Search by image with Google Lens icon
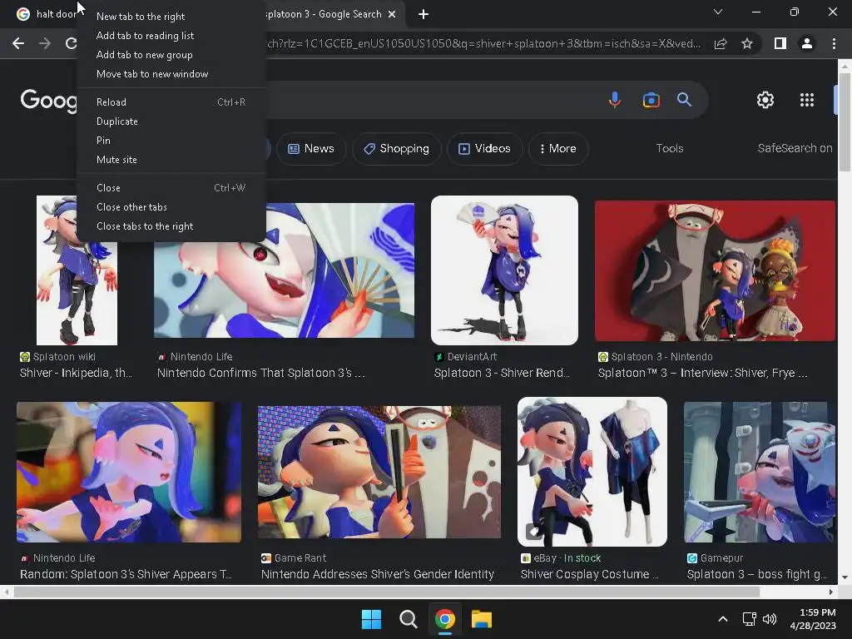 [651, 100]
